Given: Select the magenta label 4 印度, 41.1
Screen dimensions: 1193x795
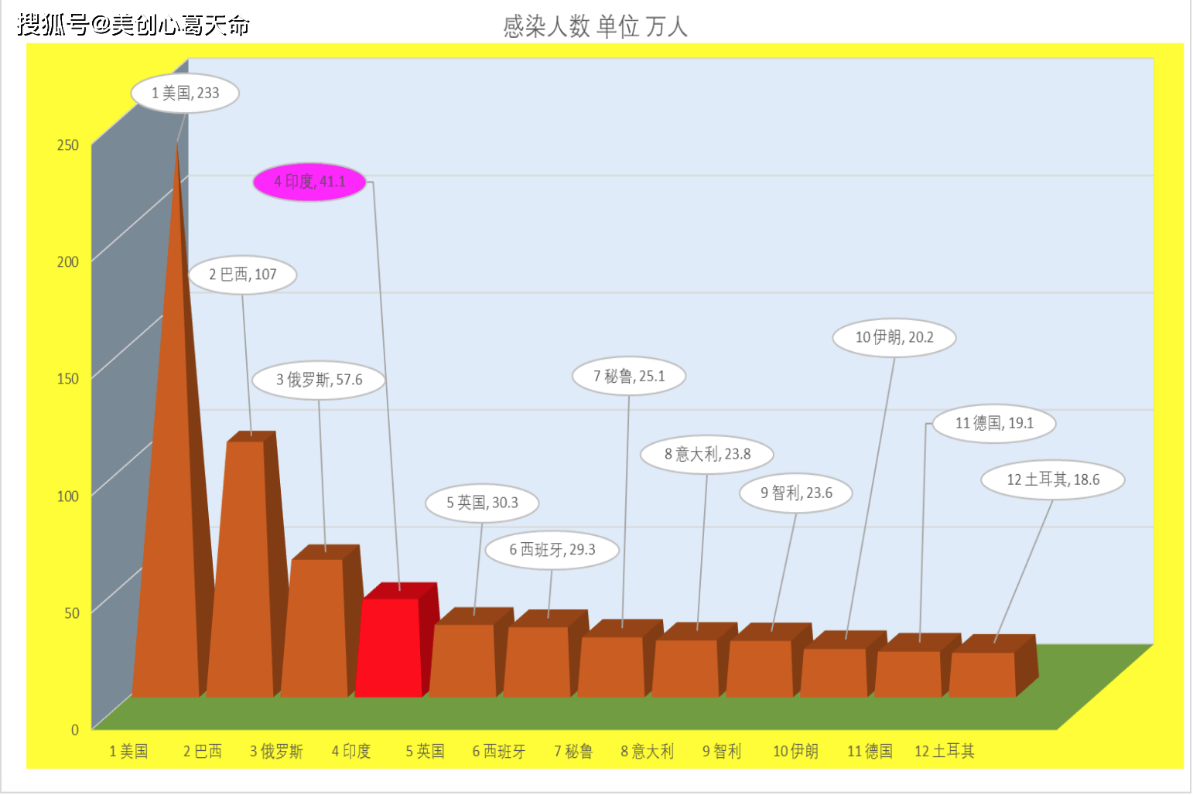Looking at the screenshot, I should 309,182.
